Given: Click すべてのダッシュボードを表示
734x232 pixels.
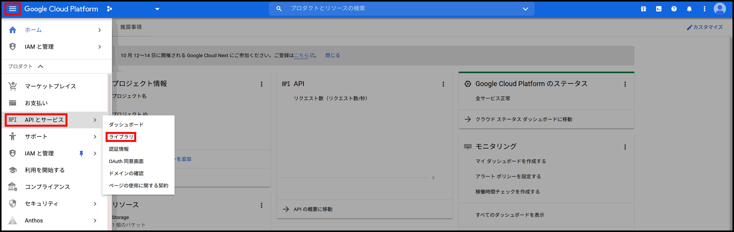Looking at the screenshot, I should click(x=510, y=215).
